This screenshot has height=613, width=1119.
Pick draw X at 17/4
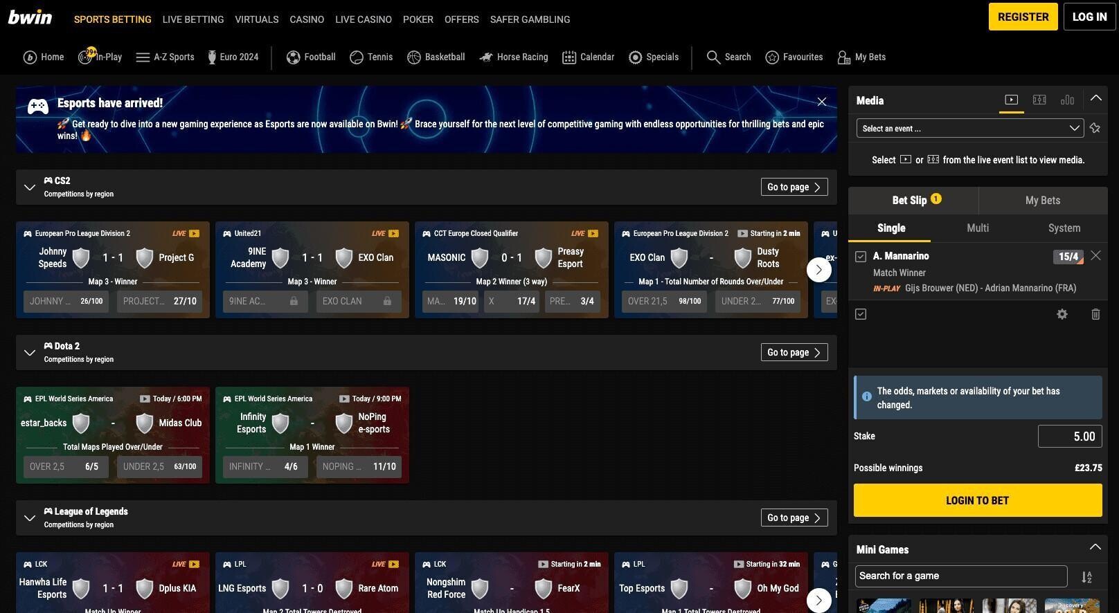pyautogui.click(x=512, y=301)
